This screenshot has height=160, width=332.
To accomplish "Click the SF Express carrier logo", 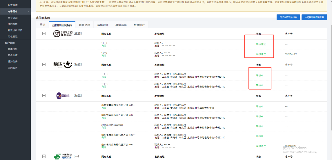I will 63,34.
